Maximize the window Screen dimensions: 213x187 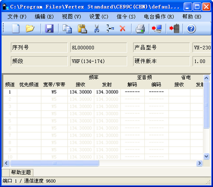(x=197, y=7)
